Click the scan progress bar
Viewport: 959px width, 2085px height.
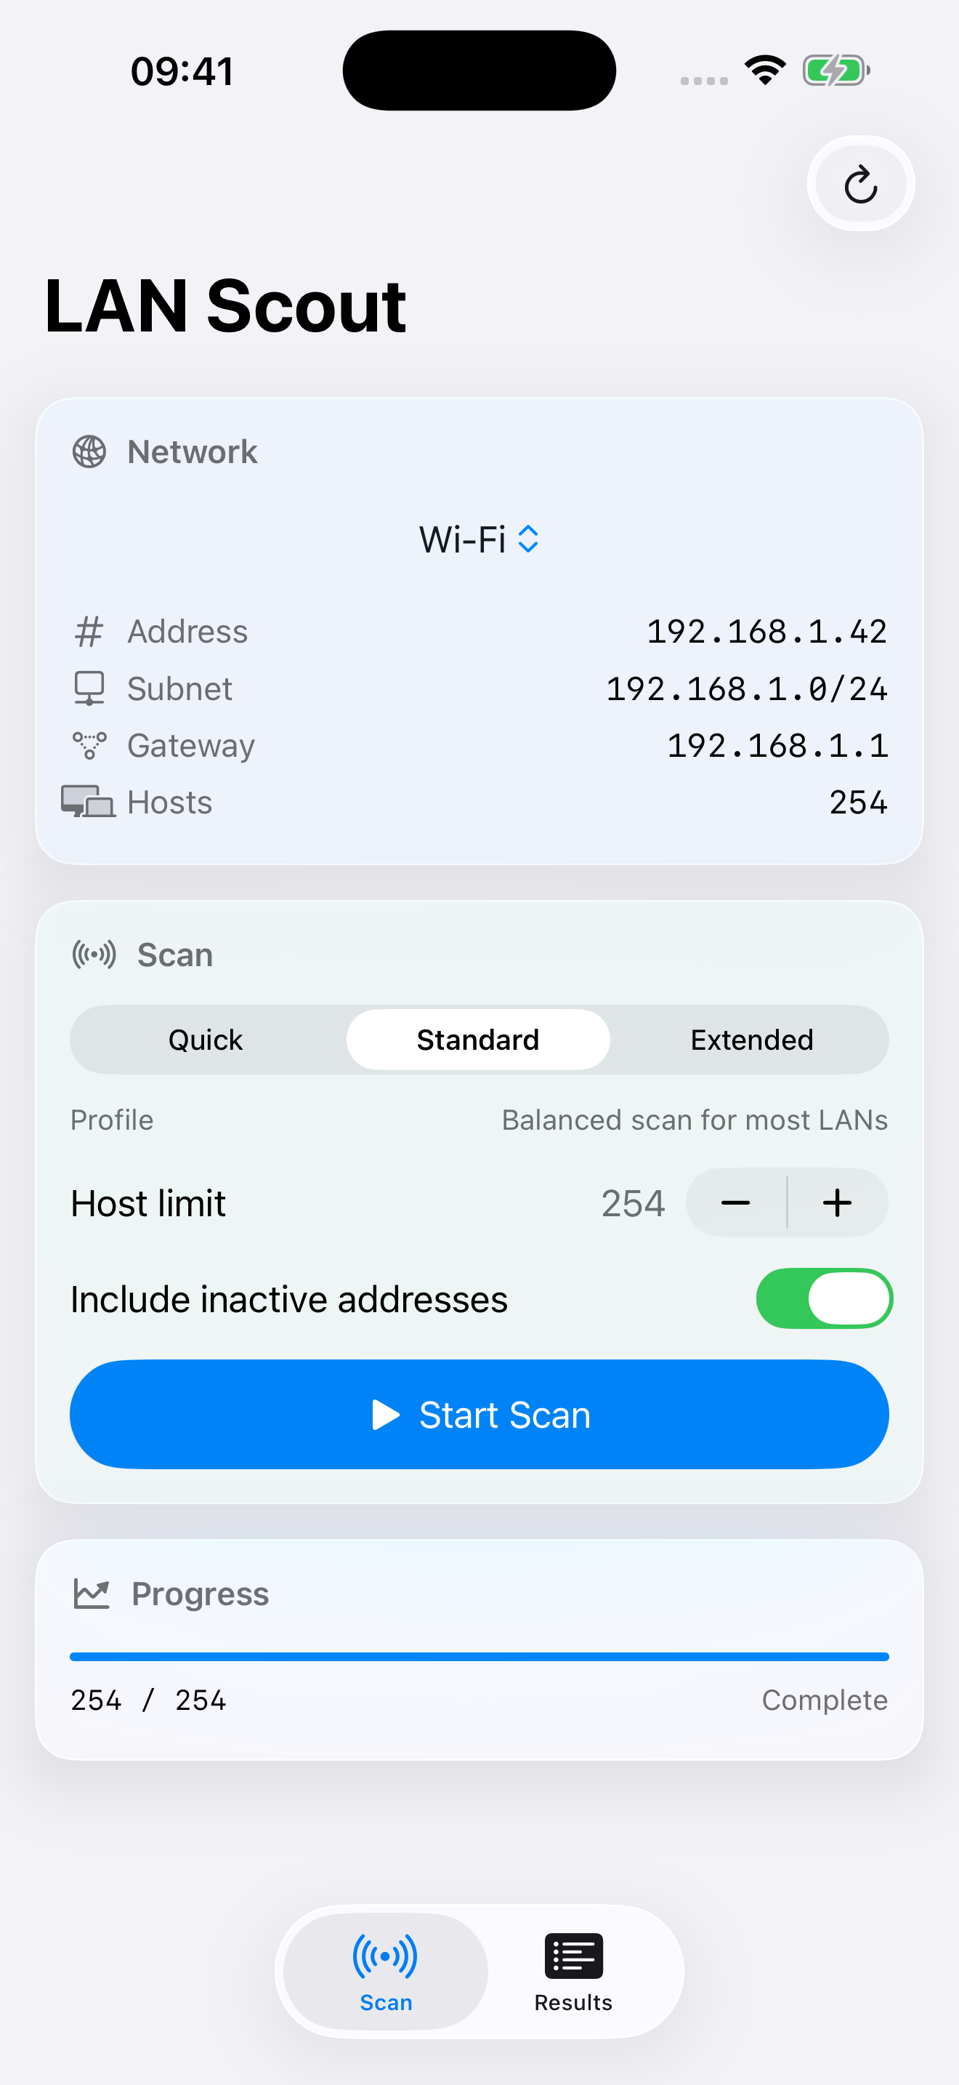point(479,1657)
